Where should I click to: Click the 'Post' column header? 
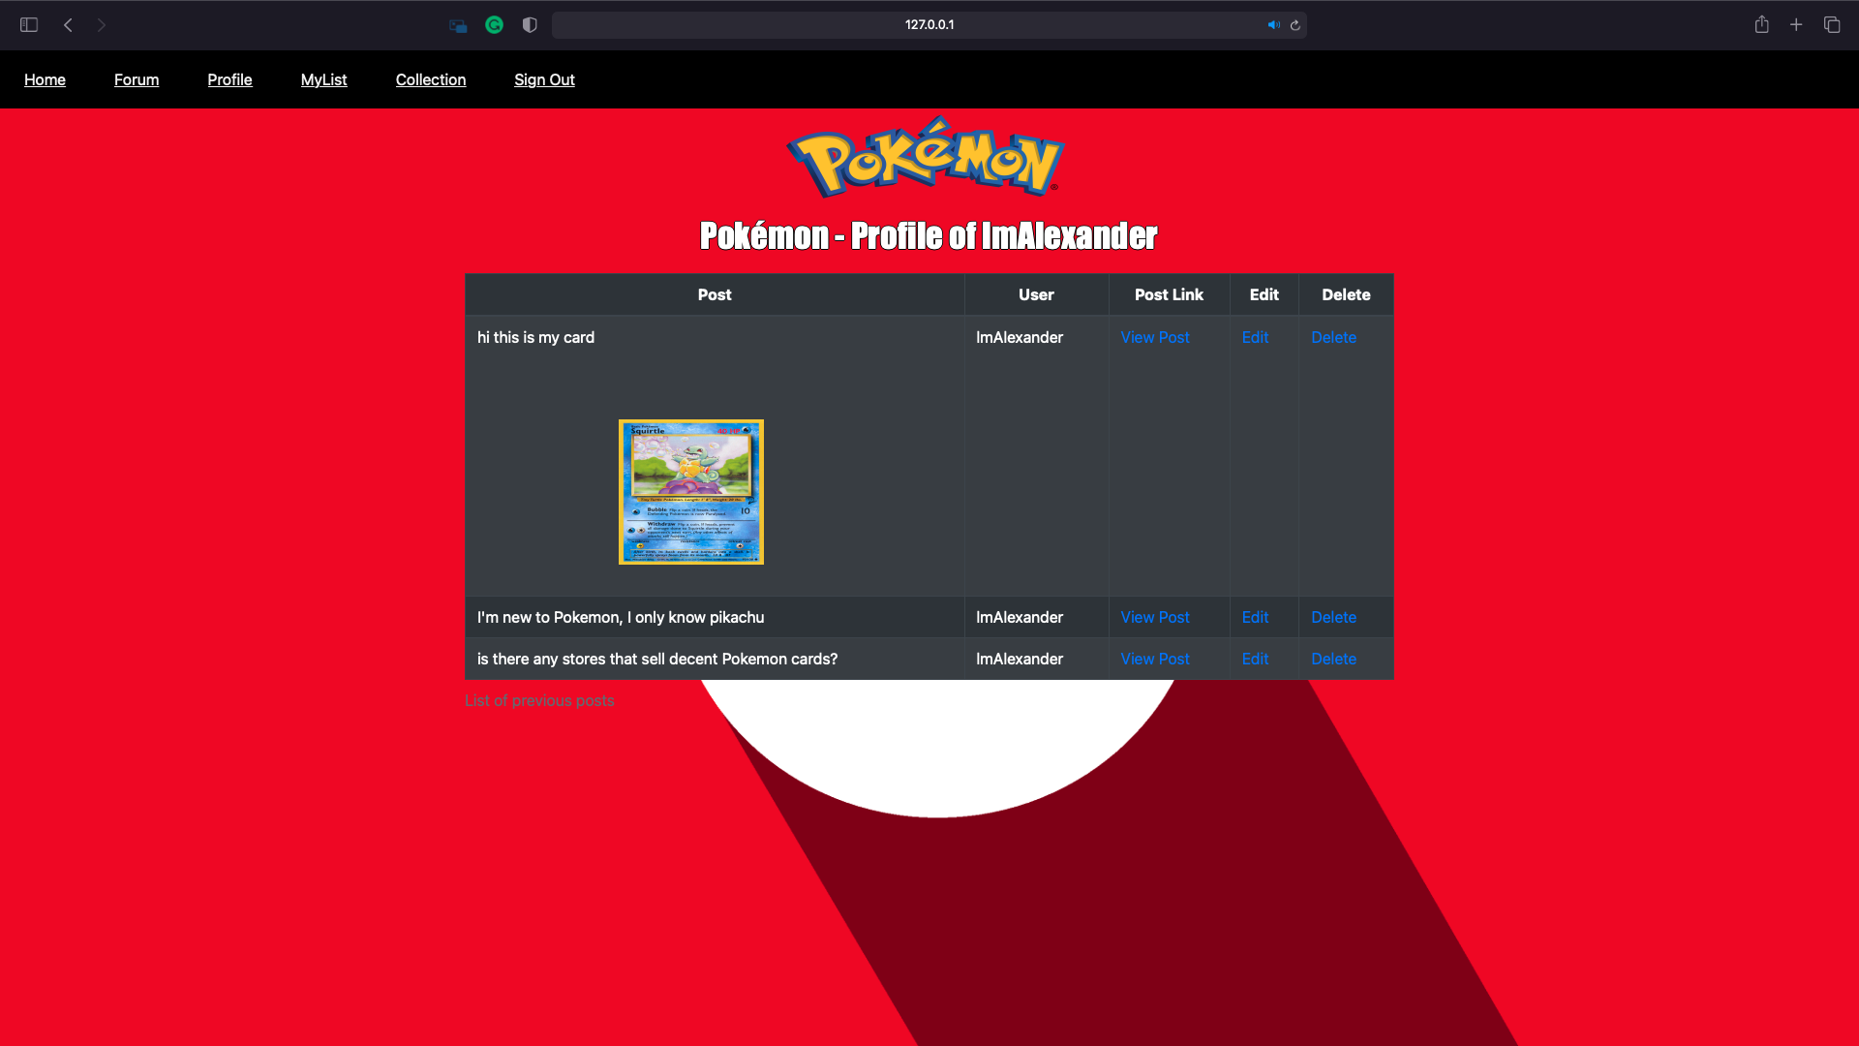(x=715, y=294)
